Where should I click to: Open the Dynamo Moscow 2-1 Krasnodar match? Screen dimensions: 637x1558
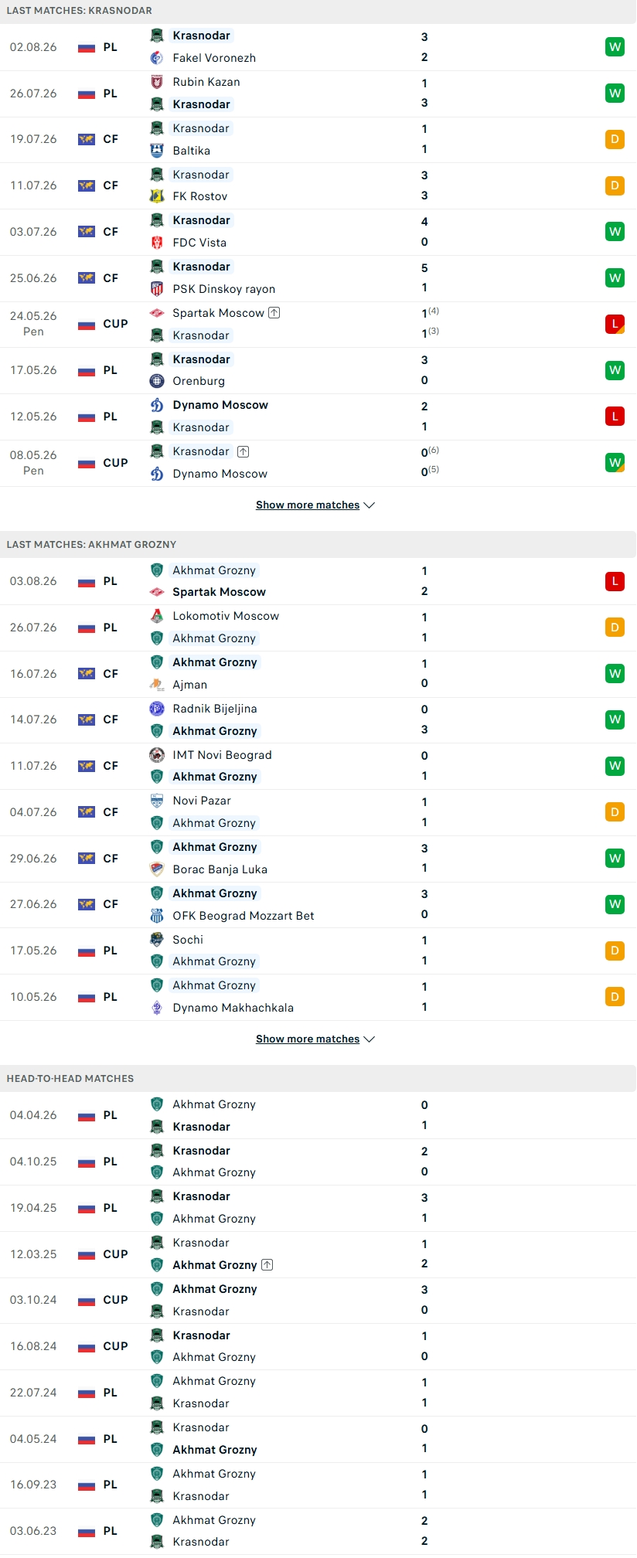[318, 417]
